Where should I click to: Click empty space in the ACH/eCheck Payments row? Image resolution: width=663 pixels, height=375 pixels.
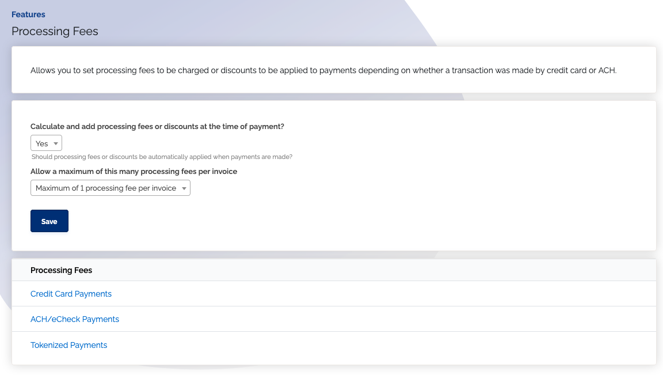point(374,319)
